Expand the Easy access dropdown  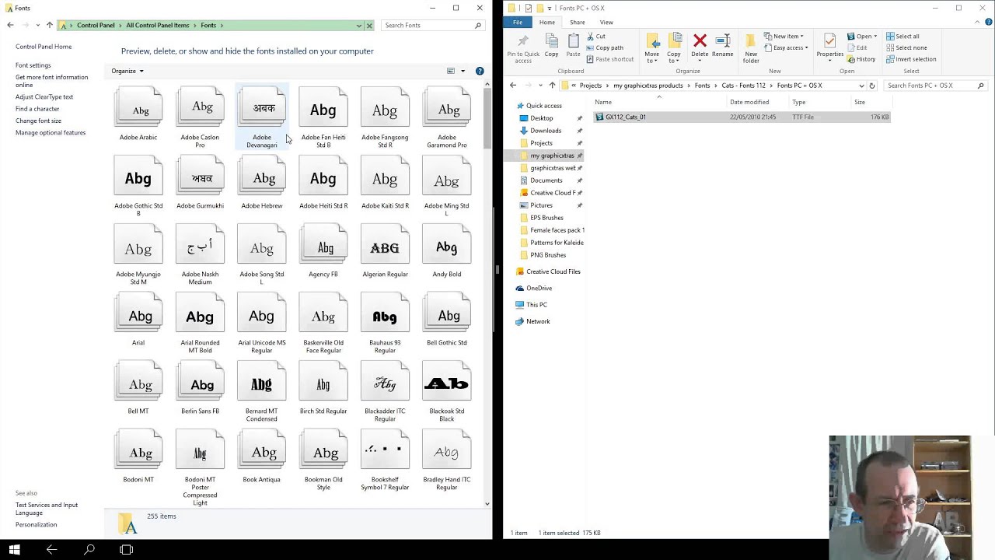coord(786,47)
